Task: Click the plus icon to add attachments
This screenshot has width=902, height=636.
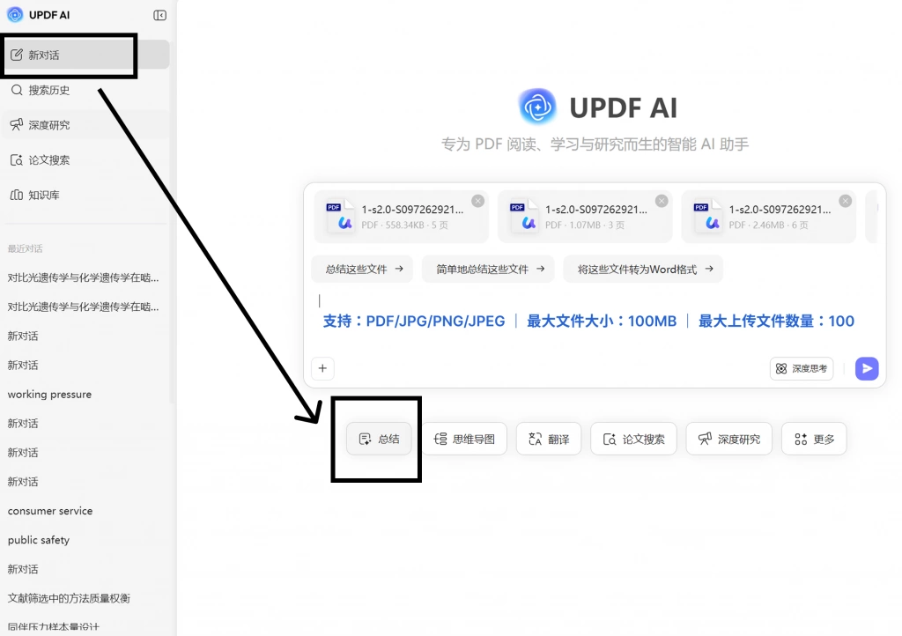Action: (322, 368)
